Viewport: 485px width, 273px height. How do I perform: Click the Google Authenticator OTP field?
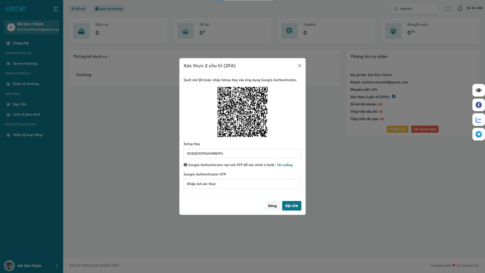tap(242, 184)
